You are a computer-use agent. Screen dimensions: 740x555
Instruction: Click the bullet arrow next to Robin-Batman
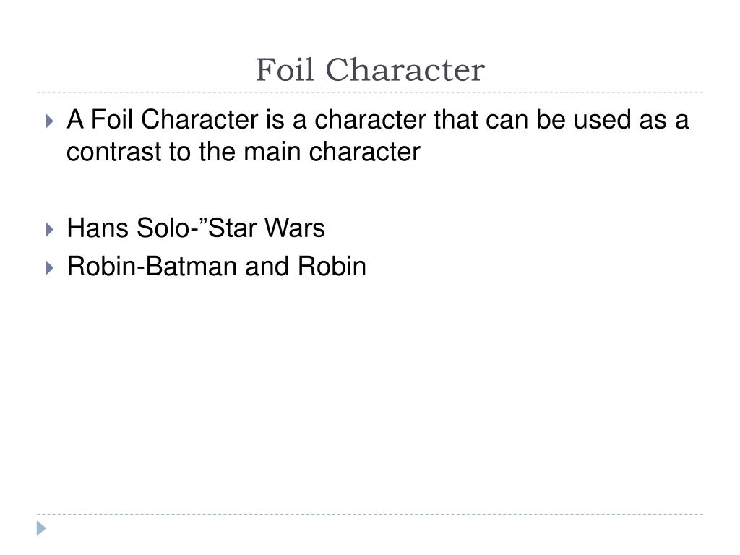[50, 268]
